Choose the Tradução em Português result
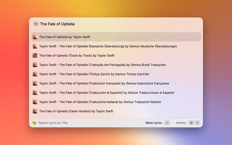232x145 pixels. coord(102,65)
